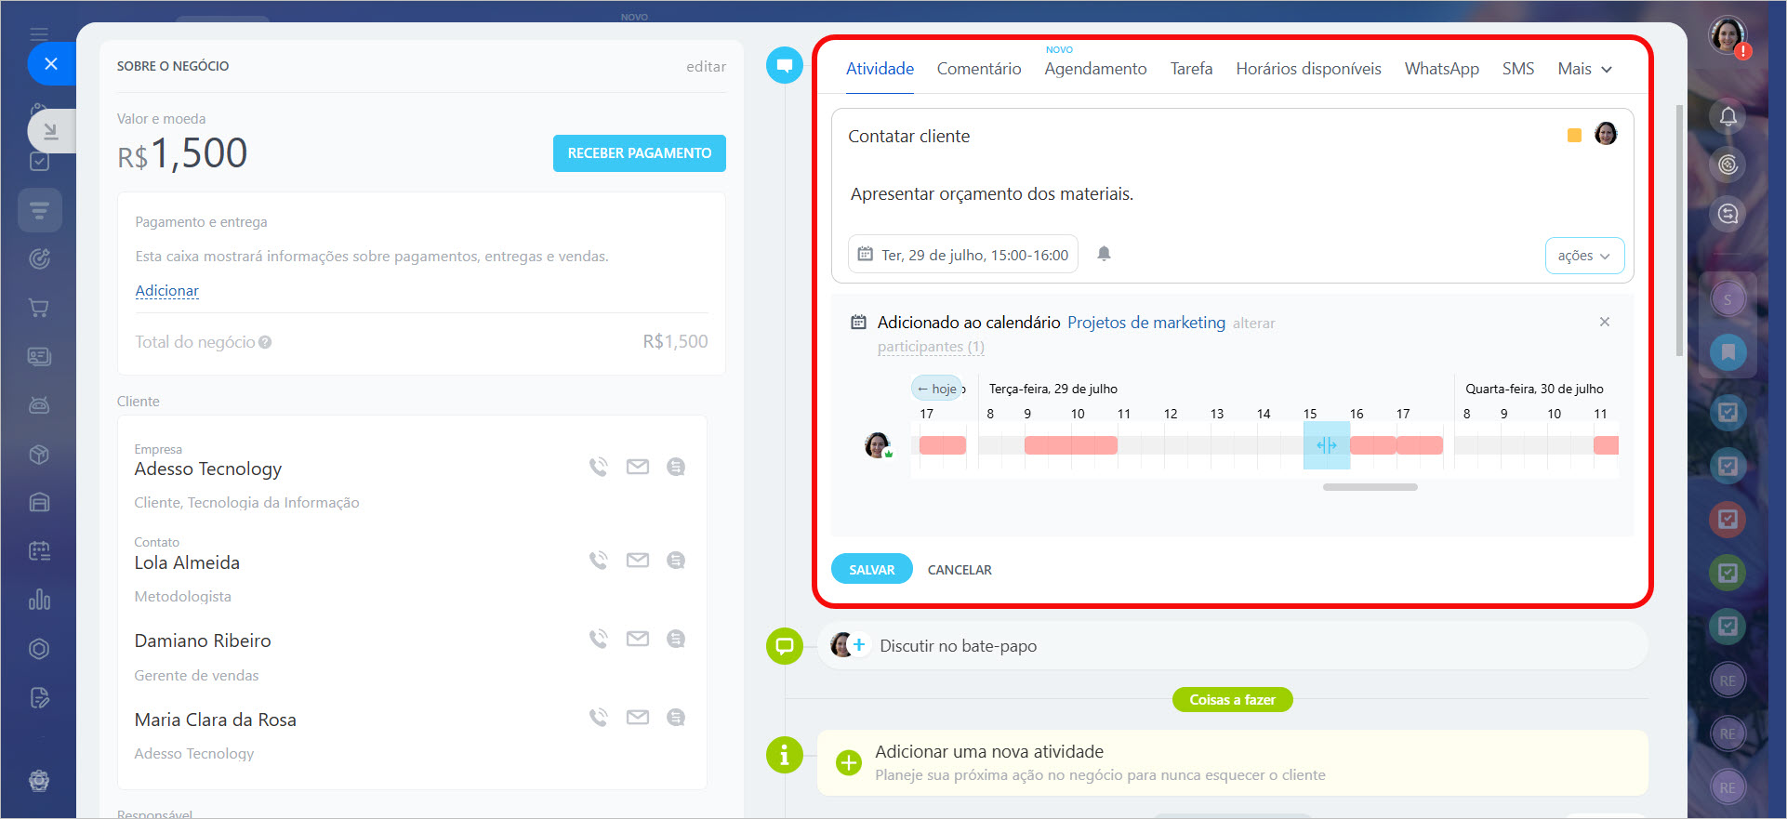Open the analytics bar chart icon
The image size is (1787, 819).
[x=39, y=600]
